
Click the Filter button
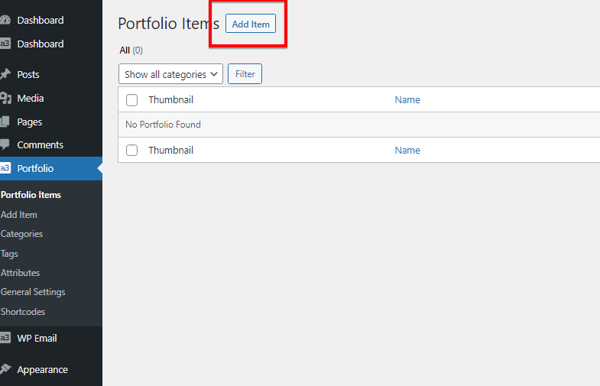[x=245, y=74]
